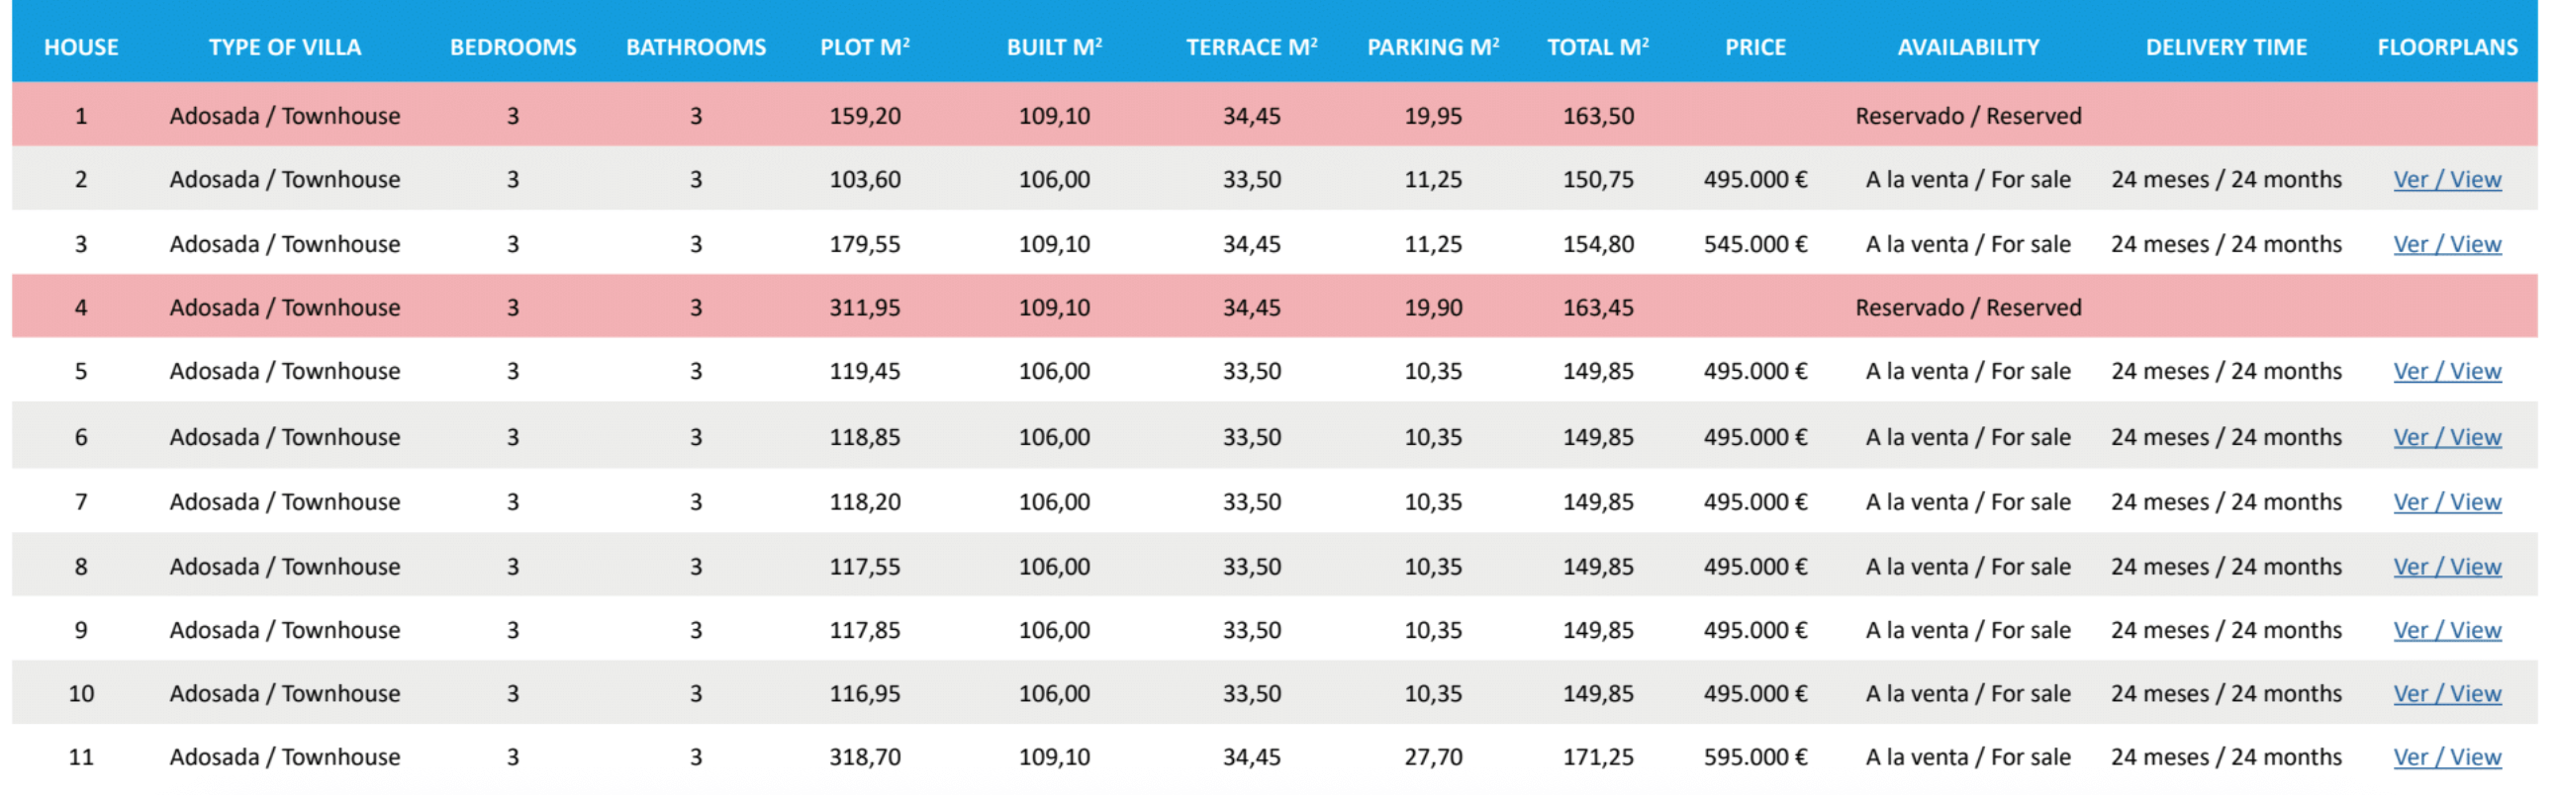Click the PLOT M² column header
Image resolution: width=2555 pixels, height=795 pixels.
(x=864, y=46)
